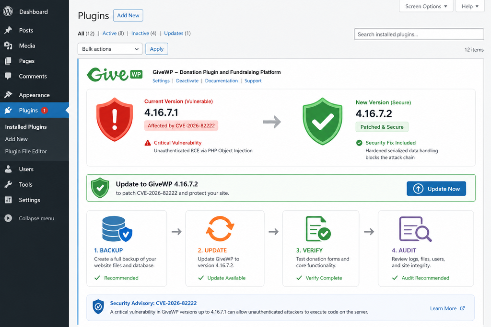Image resolution: width=491 pixels, height=327 pixels.
Task: Click the Settings sliders icon
Action: click(x=8, y=200)
